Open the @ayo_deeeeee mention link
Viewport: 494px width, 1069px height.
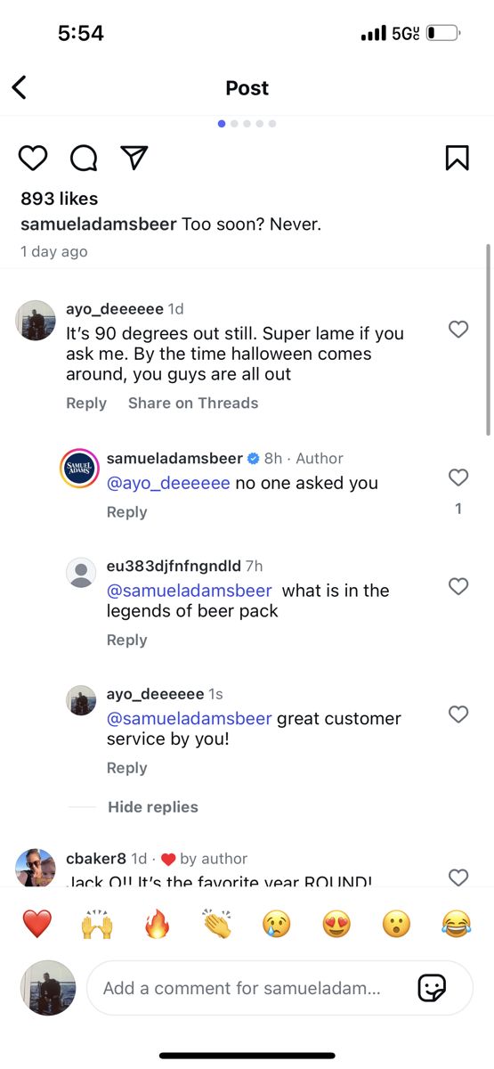[x=168, y=484]
